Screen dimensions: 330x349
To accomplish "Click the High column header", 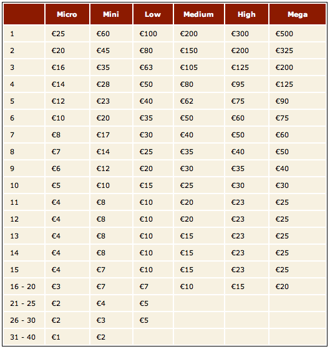I will 246,14.
